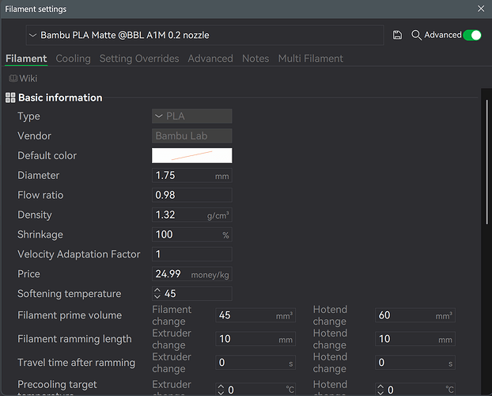
Task: Open the Multi Filament tab
Action: (x=311, y=59)
